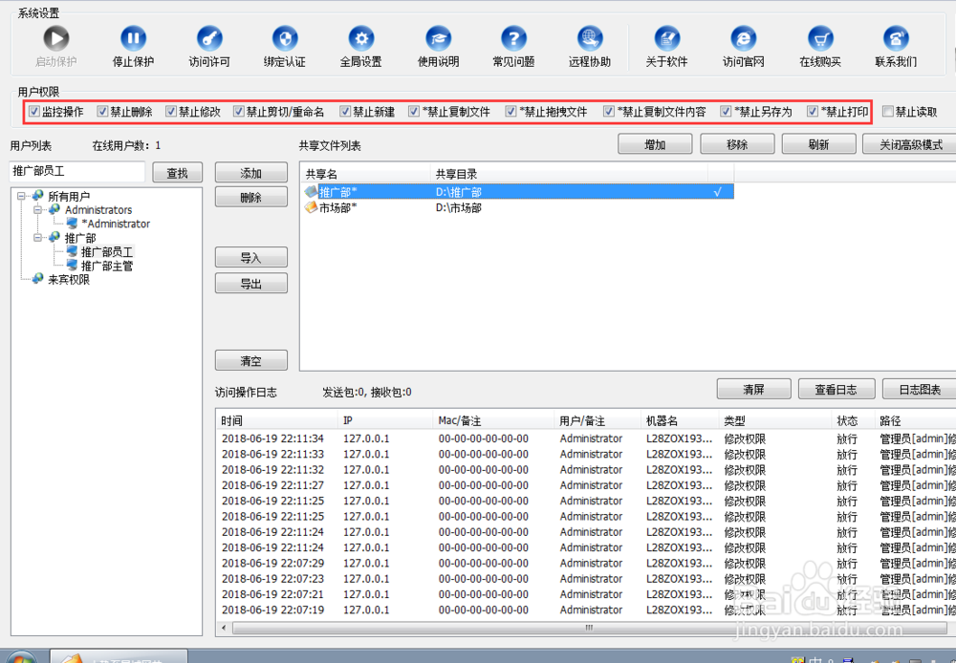The image size is (956, 663).
Task: Toggle the *禁止另存为 checkbox
Action: point(726,112)
